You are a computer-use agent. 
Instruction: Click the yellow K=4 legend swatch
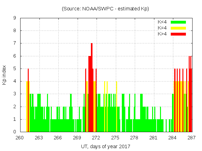coord(178,28)
